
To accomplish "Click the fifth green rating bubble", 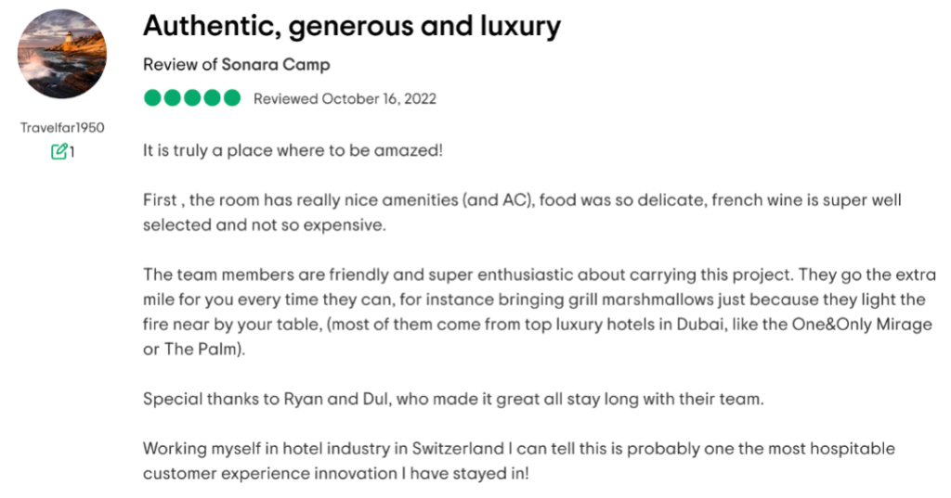I will (231, 97).
